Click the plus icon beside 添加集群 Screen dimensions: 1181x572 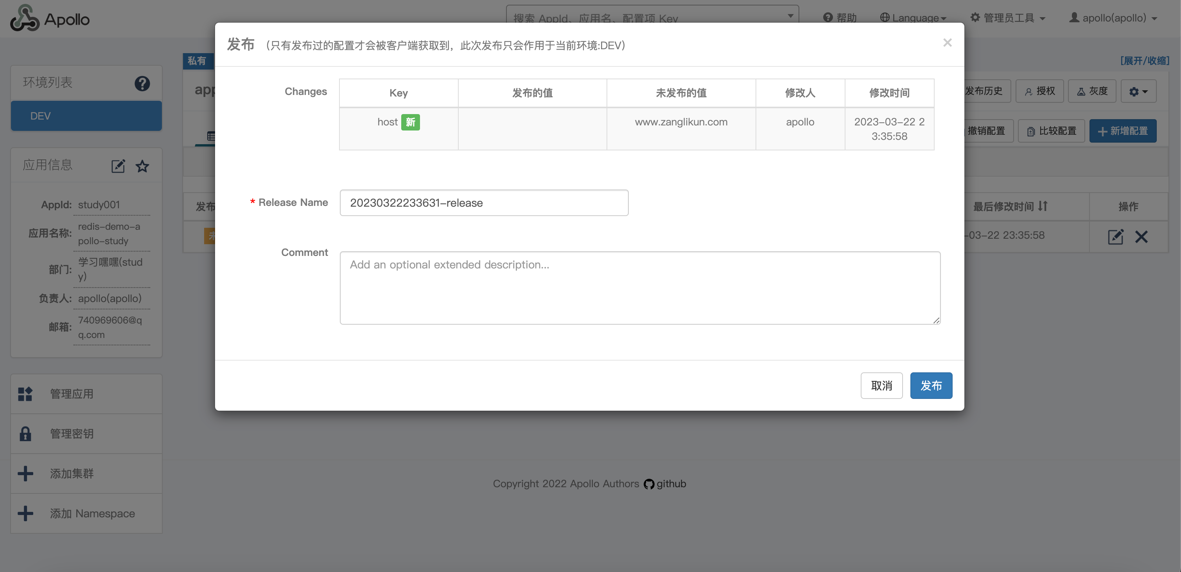coord(25,473)
